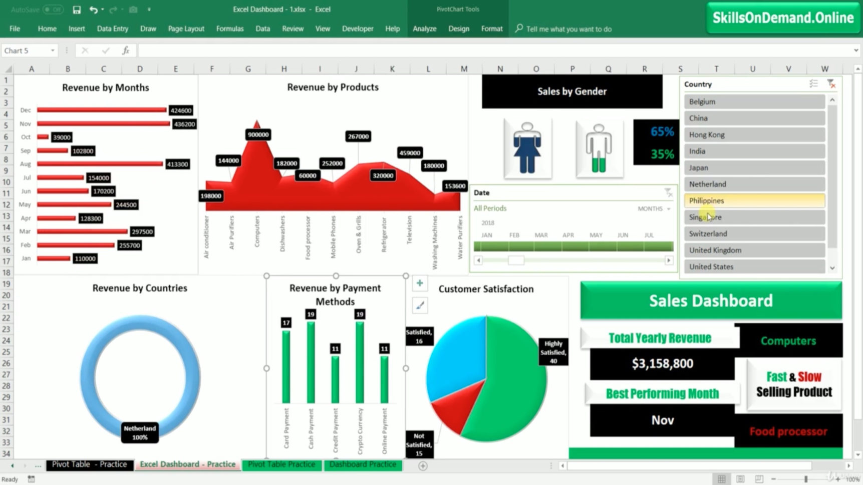Switch to the Design ribbon tab
The width and height of the screenshot is (863, 485).
click(458, 28)
